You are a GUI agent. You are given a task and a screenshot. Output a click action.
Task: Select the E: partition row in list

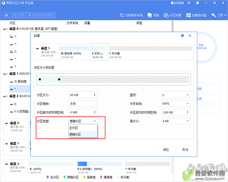pyautogui.click(x=15, y=104)
